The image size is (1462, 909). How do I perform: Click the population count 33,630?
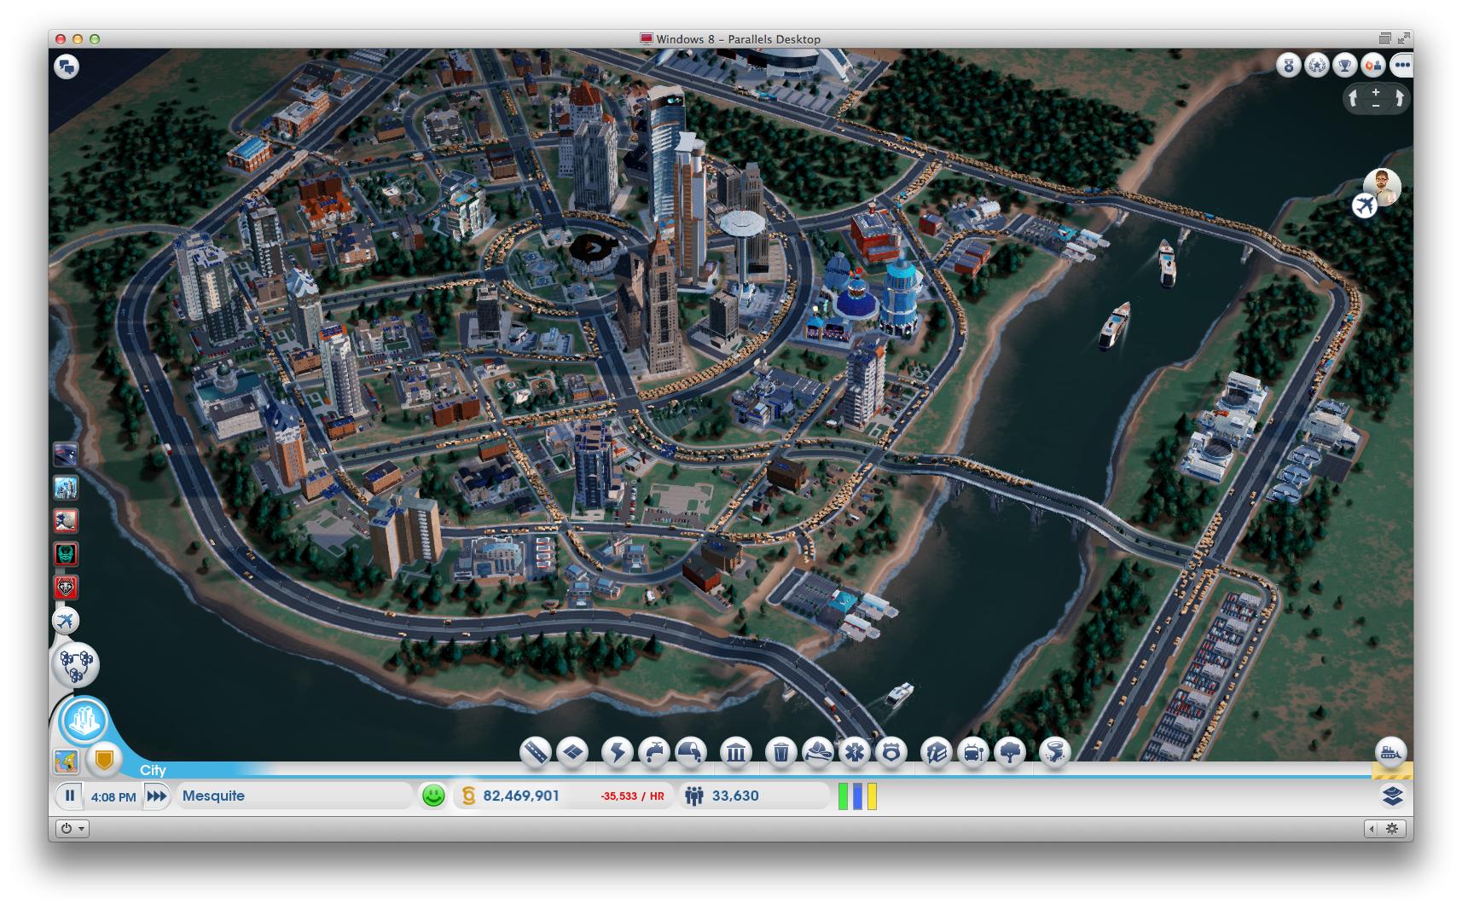pyautogui.click(x=734, y=796)
